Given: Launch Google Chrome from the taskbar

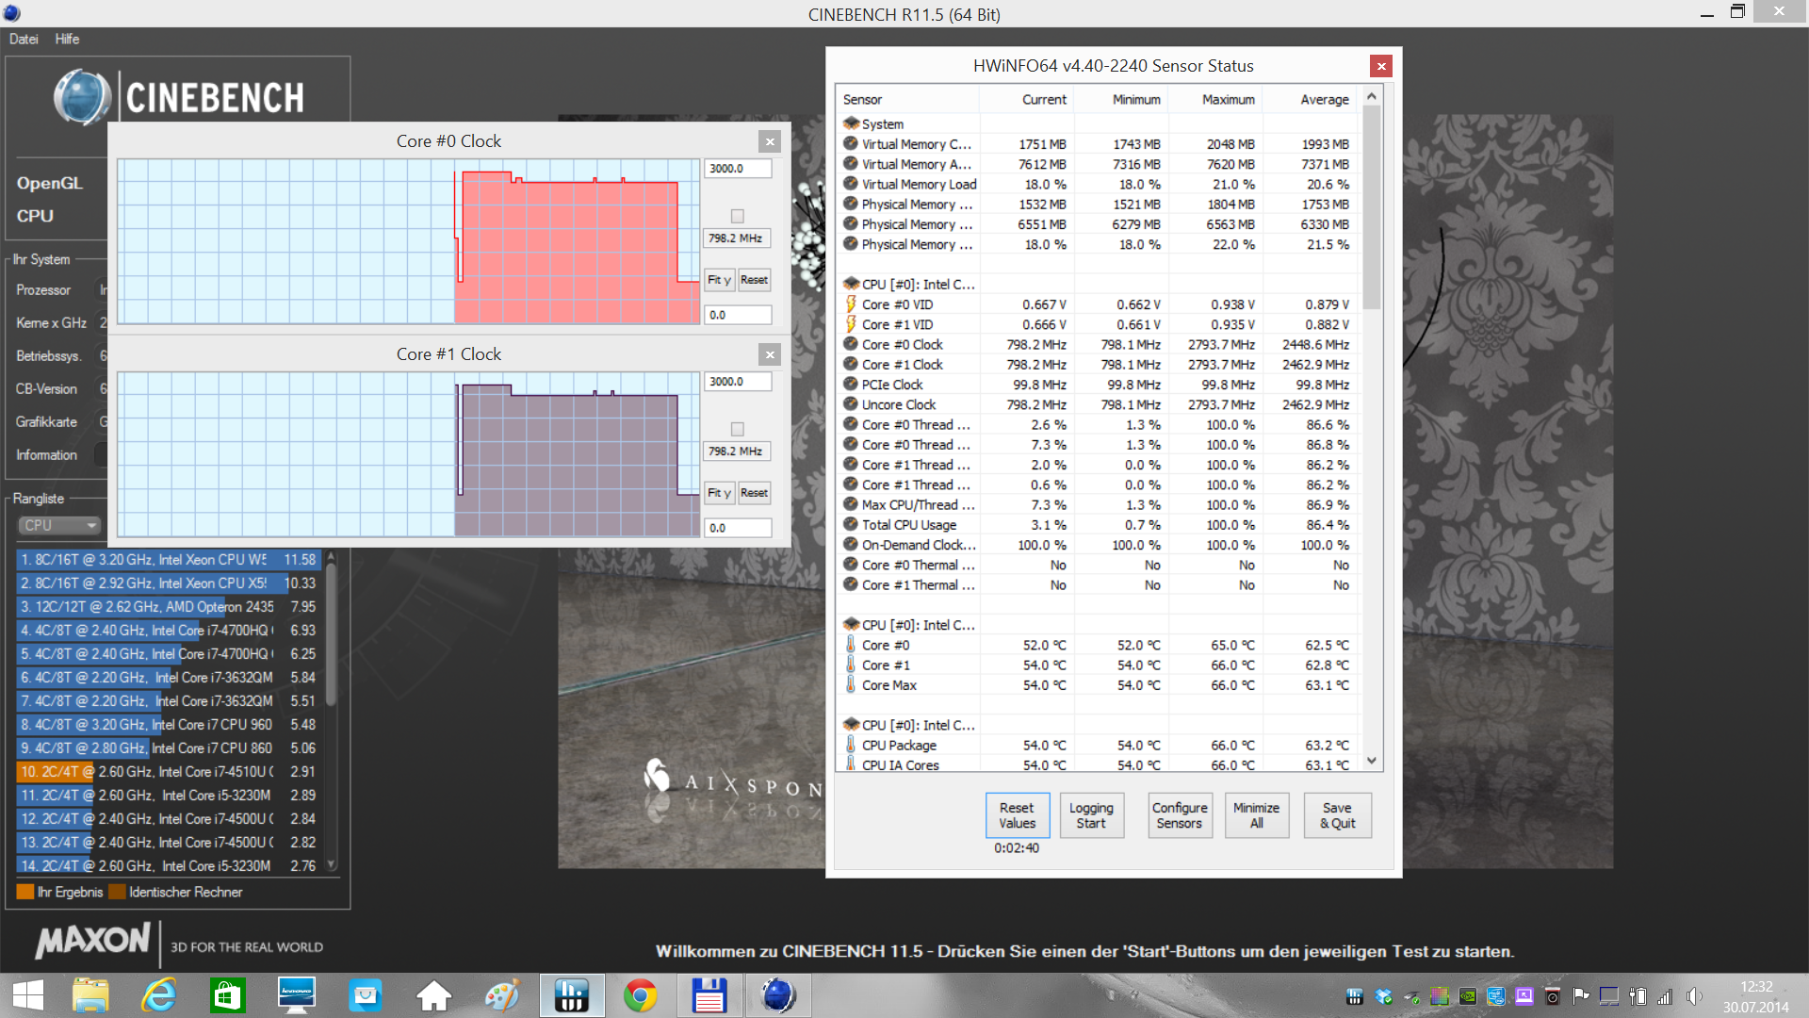Looking at the screenshot, I should click(641, 995).
